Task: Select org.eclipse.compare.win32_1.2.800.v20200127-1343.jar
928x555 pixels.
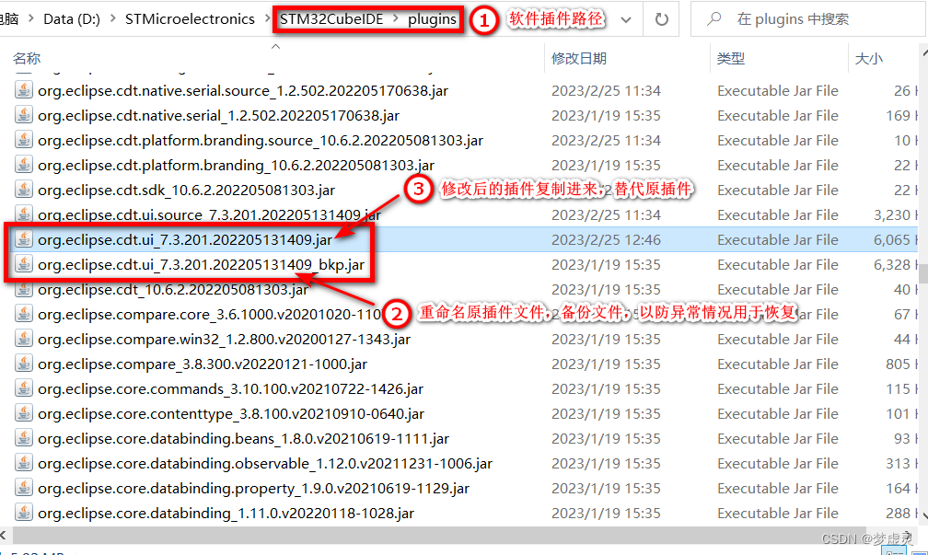Action: (224, 339)
